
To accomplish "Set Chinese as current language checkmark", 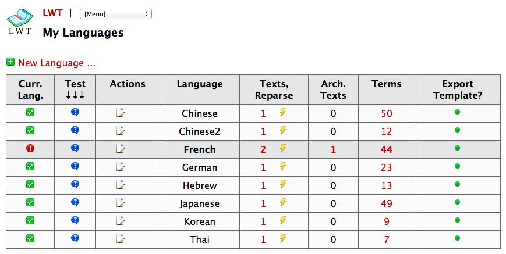I will coord(30,113).
